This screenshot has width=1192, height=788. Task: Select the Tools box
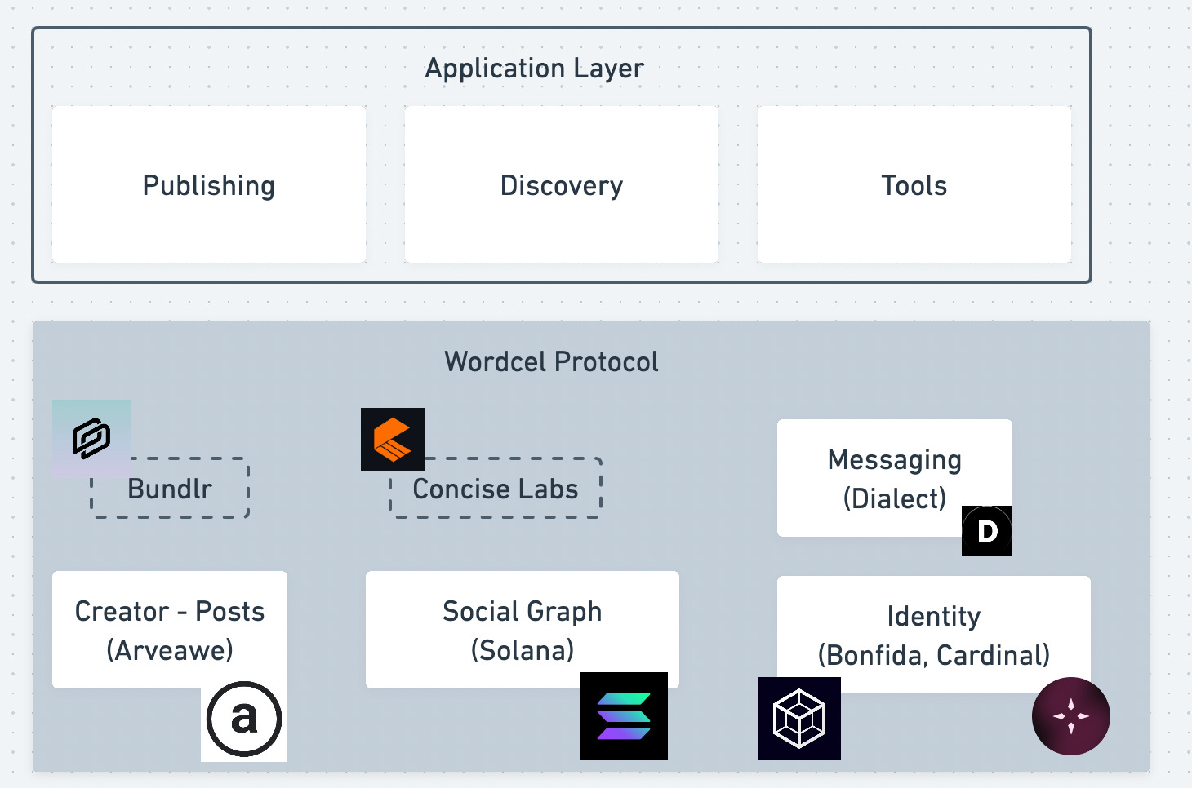coord(914,184)
